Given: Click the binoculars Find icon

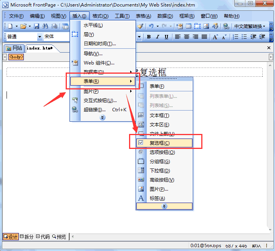Looking at the screenshot, I should 45,26.
